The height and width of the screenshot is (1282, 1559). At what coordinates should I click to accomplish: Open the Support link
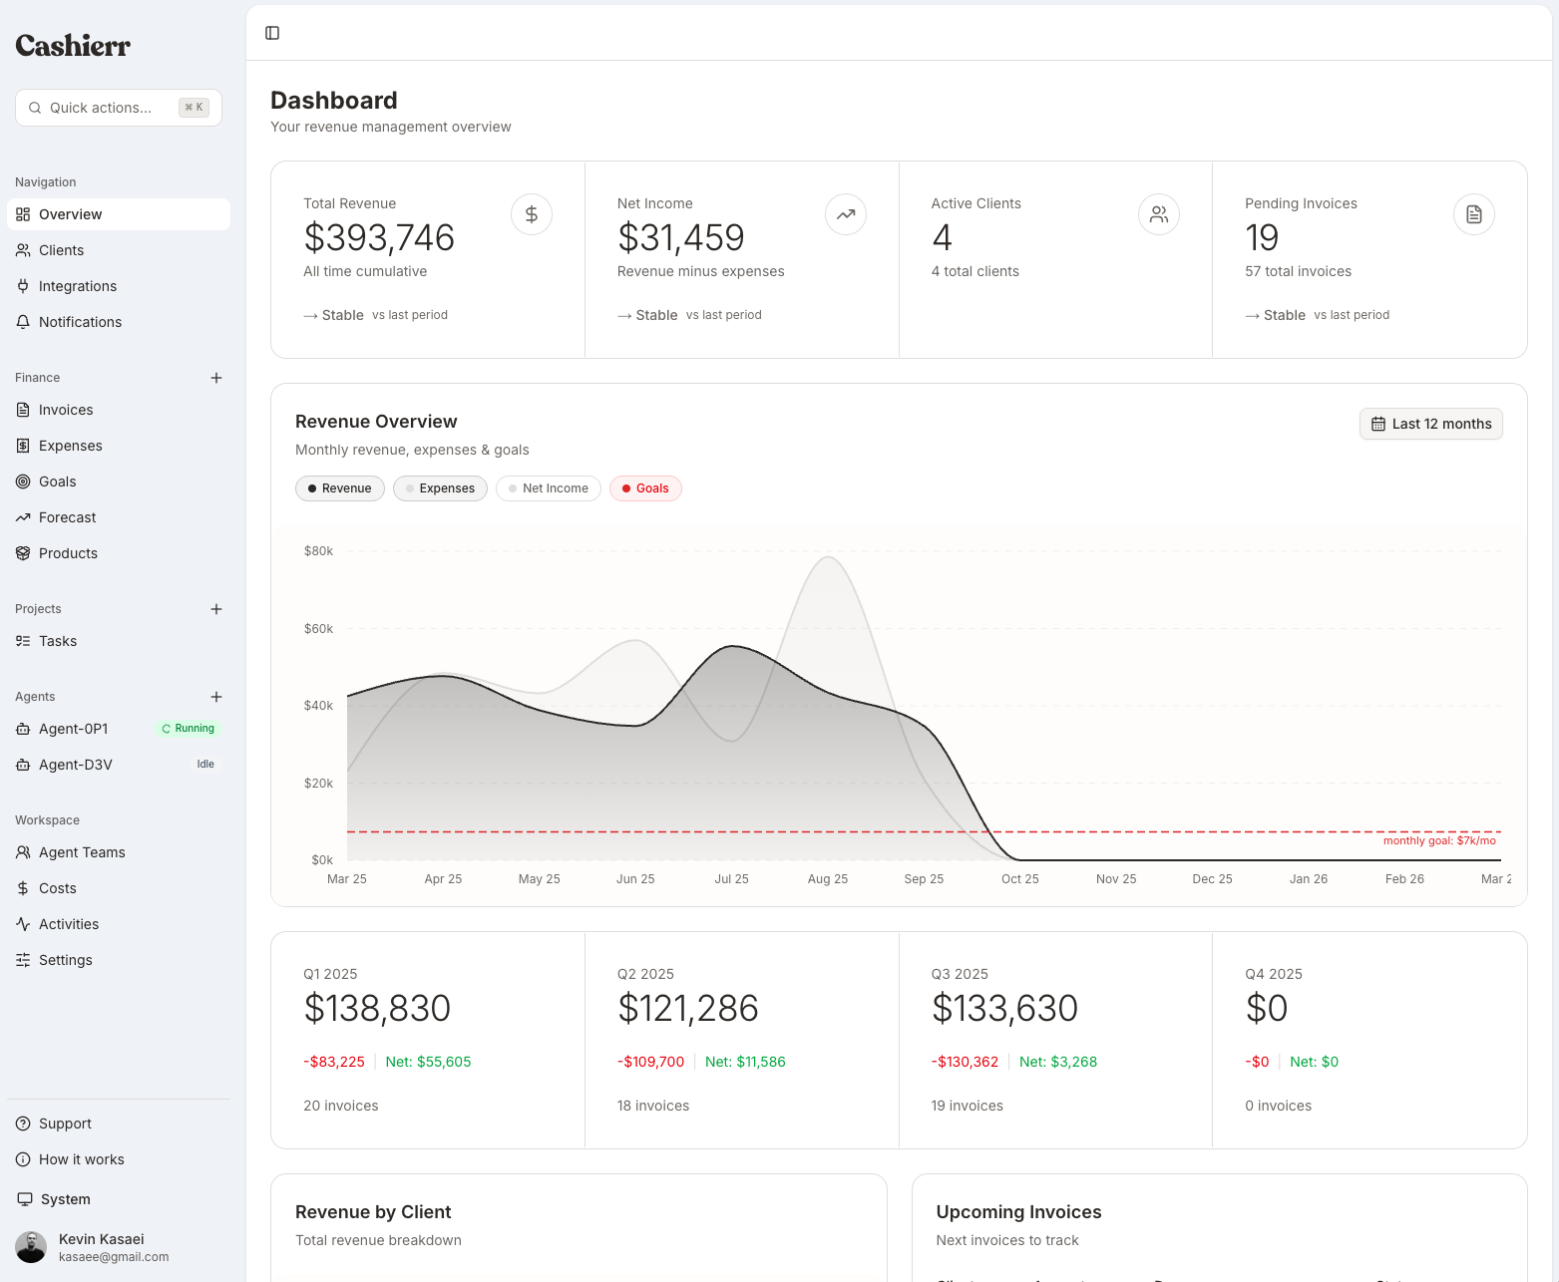pyautogui.click(x=65, y=1123)
